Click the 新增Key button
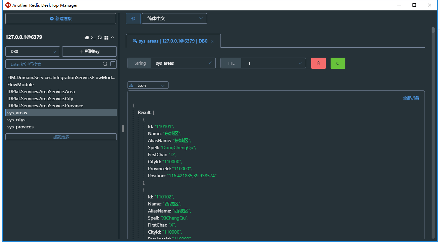Image resolution: width=440 pixels, height=244 pixels. (x=89, y=52)
